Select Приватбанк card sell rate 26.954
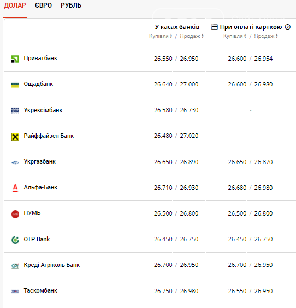 coord(263,59)
